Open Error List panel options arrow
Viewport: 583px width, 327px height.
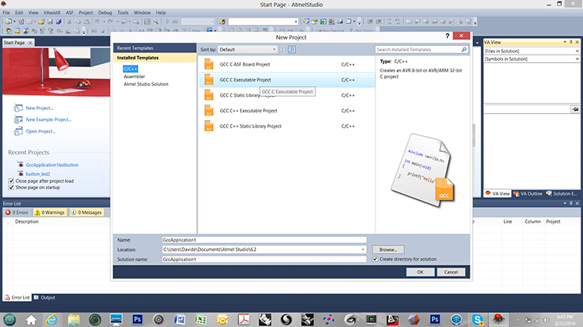pyautogui.click(x=564, y=203)
